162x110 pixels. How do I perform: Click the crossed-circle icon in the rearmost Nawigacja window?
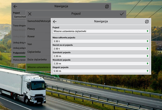[x=107, y=6]
